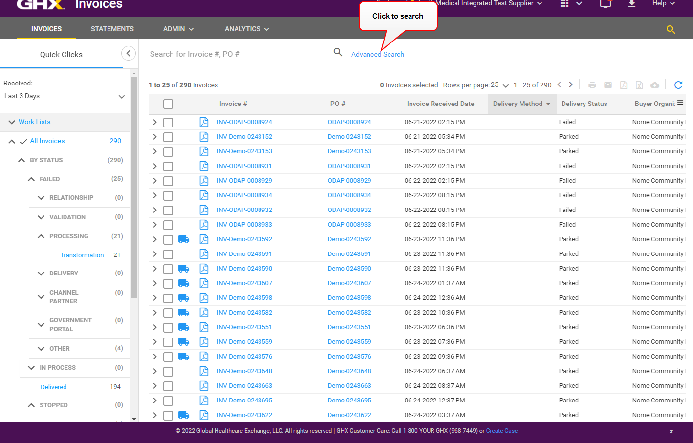Open the apps grid icon in the header
This screenshot has height=443, width=693.
point(564,4)
